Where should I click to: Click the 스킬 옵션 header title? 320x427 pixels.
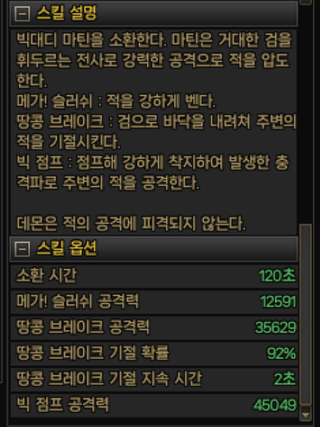(x=67, y=248)
